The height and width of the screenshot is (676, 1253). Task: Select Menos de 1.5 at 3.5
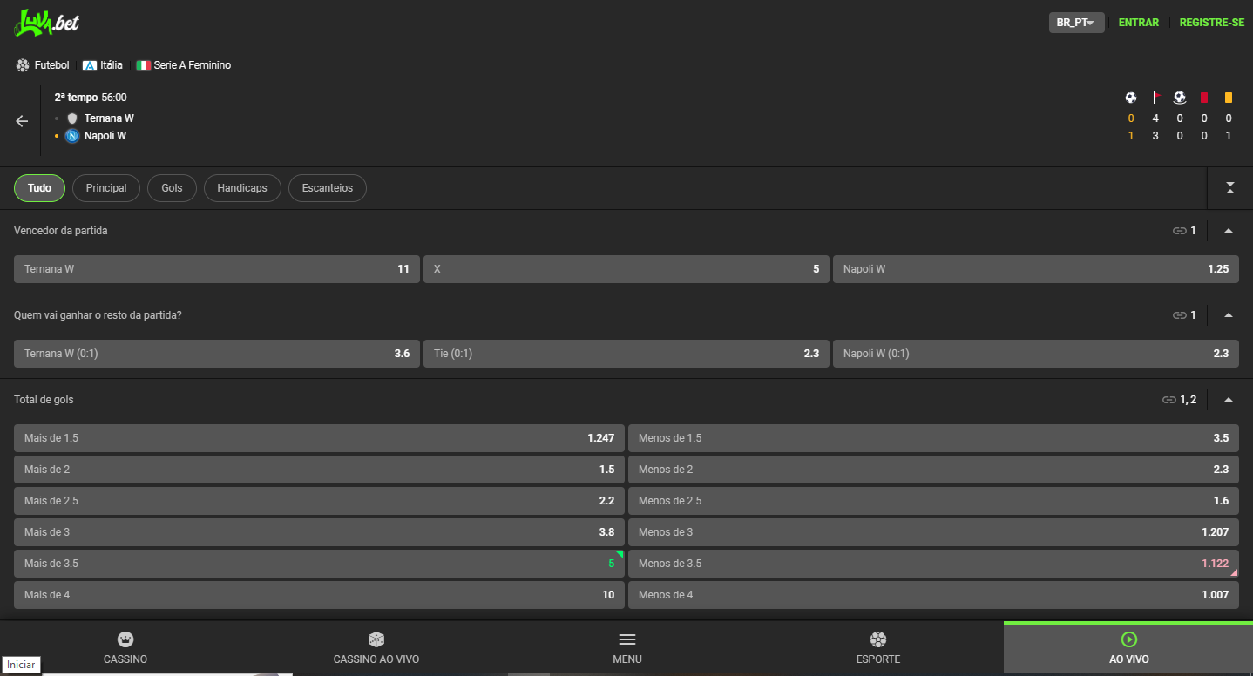click(x=933, y=438)
